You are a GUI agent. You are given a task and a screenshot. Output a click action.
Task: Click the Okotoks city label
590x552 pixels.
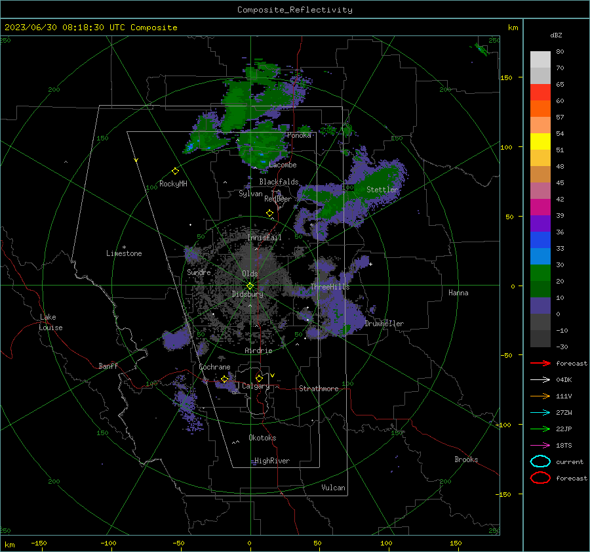pos(262,437)
